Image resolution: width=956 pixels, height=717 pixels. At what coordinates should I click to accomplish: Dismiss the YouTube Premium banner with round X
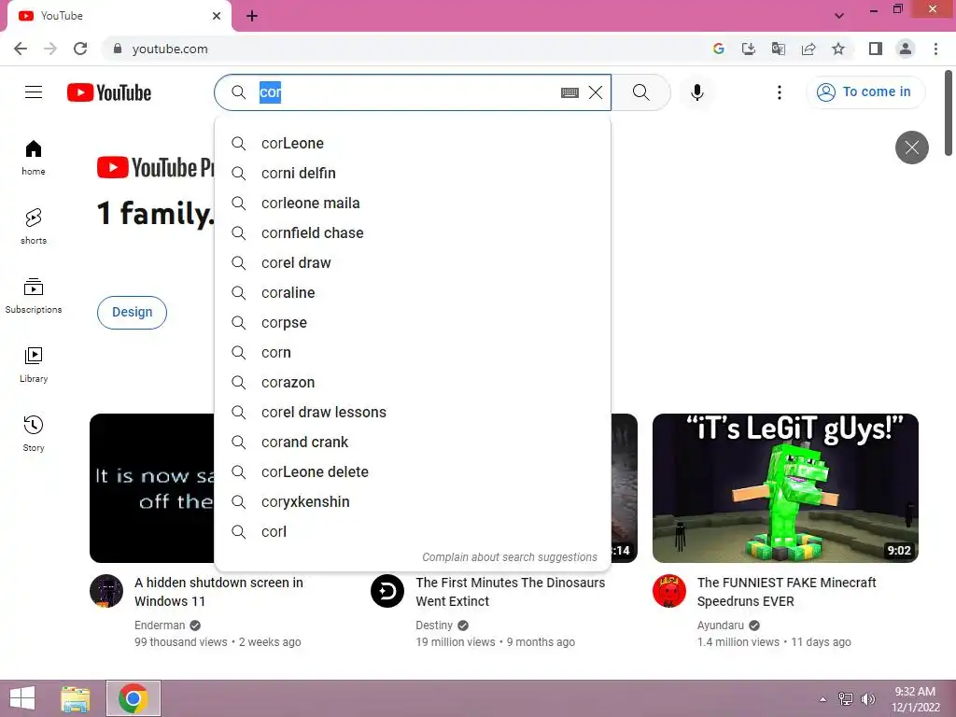click(911, 148)
